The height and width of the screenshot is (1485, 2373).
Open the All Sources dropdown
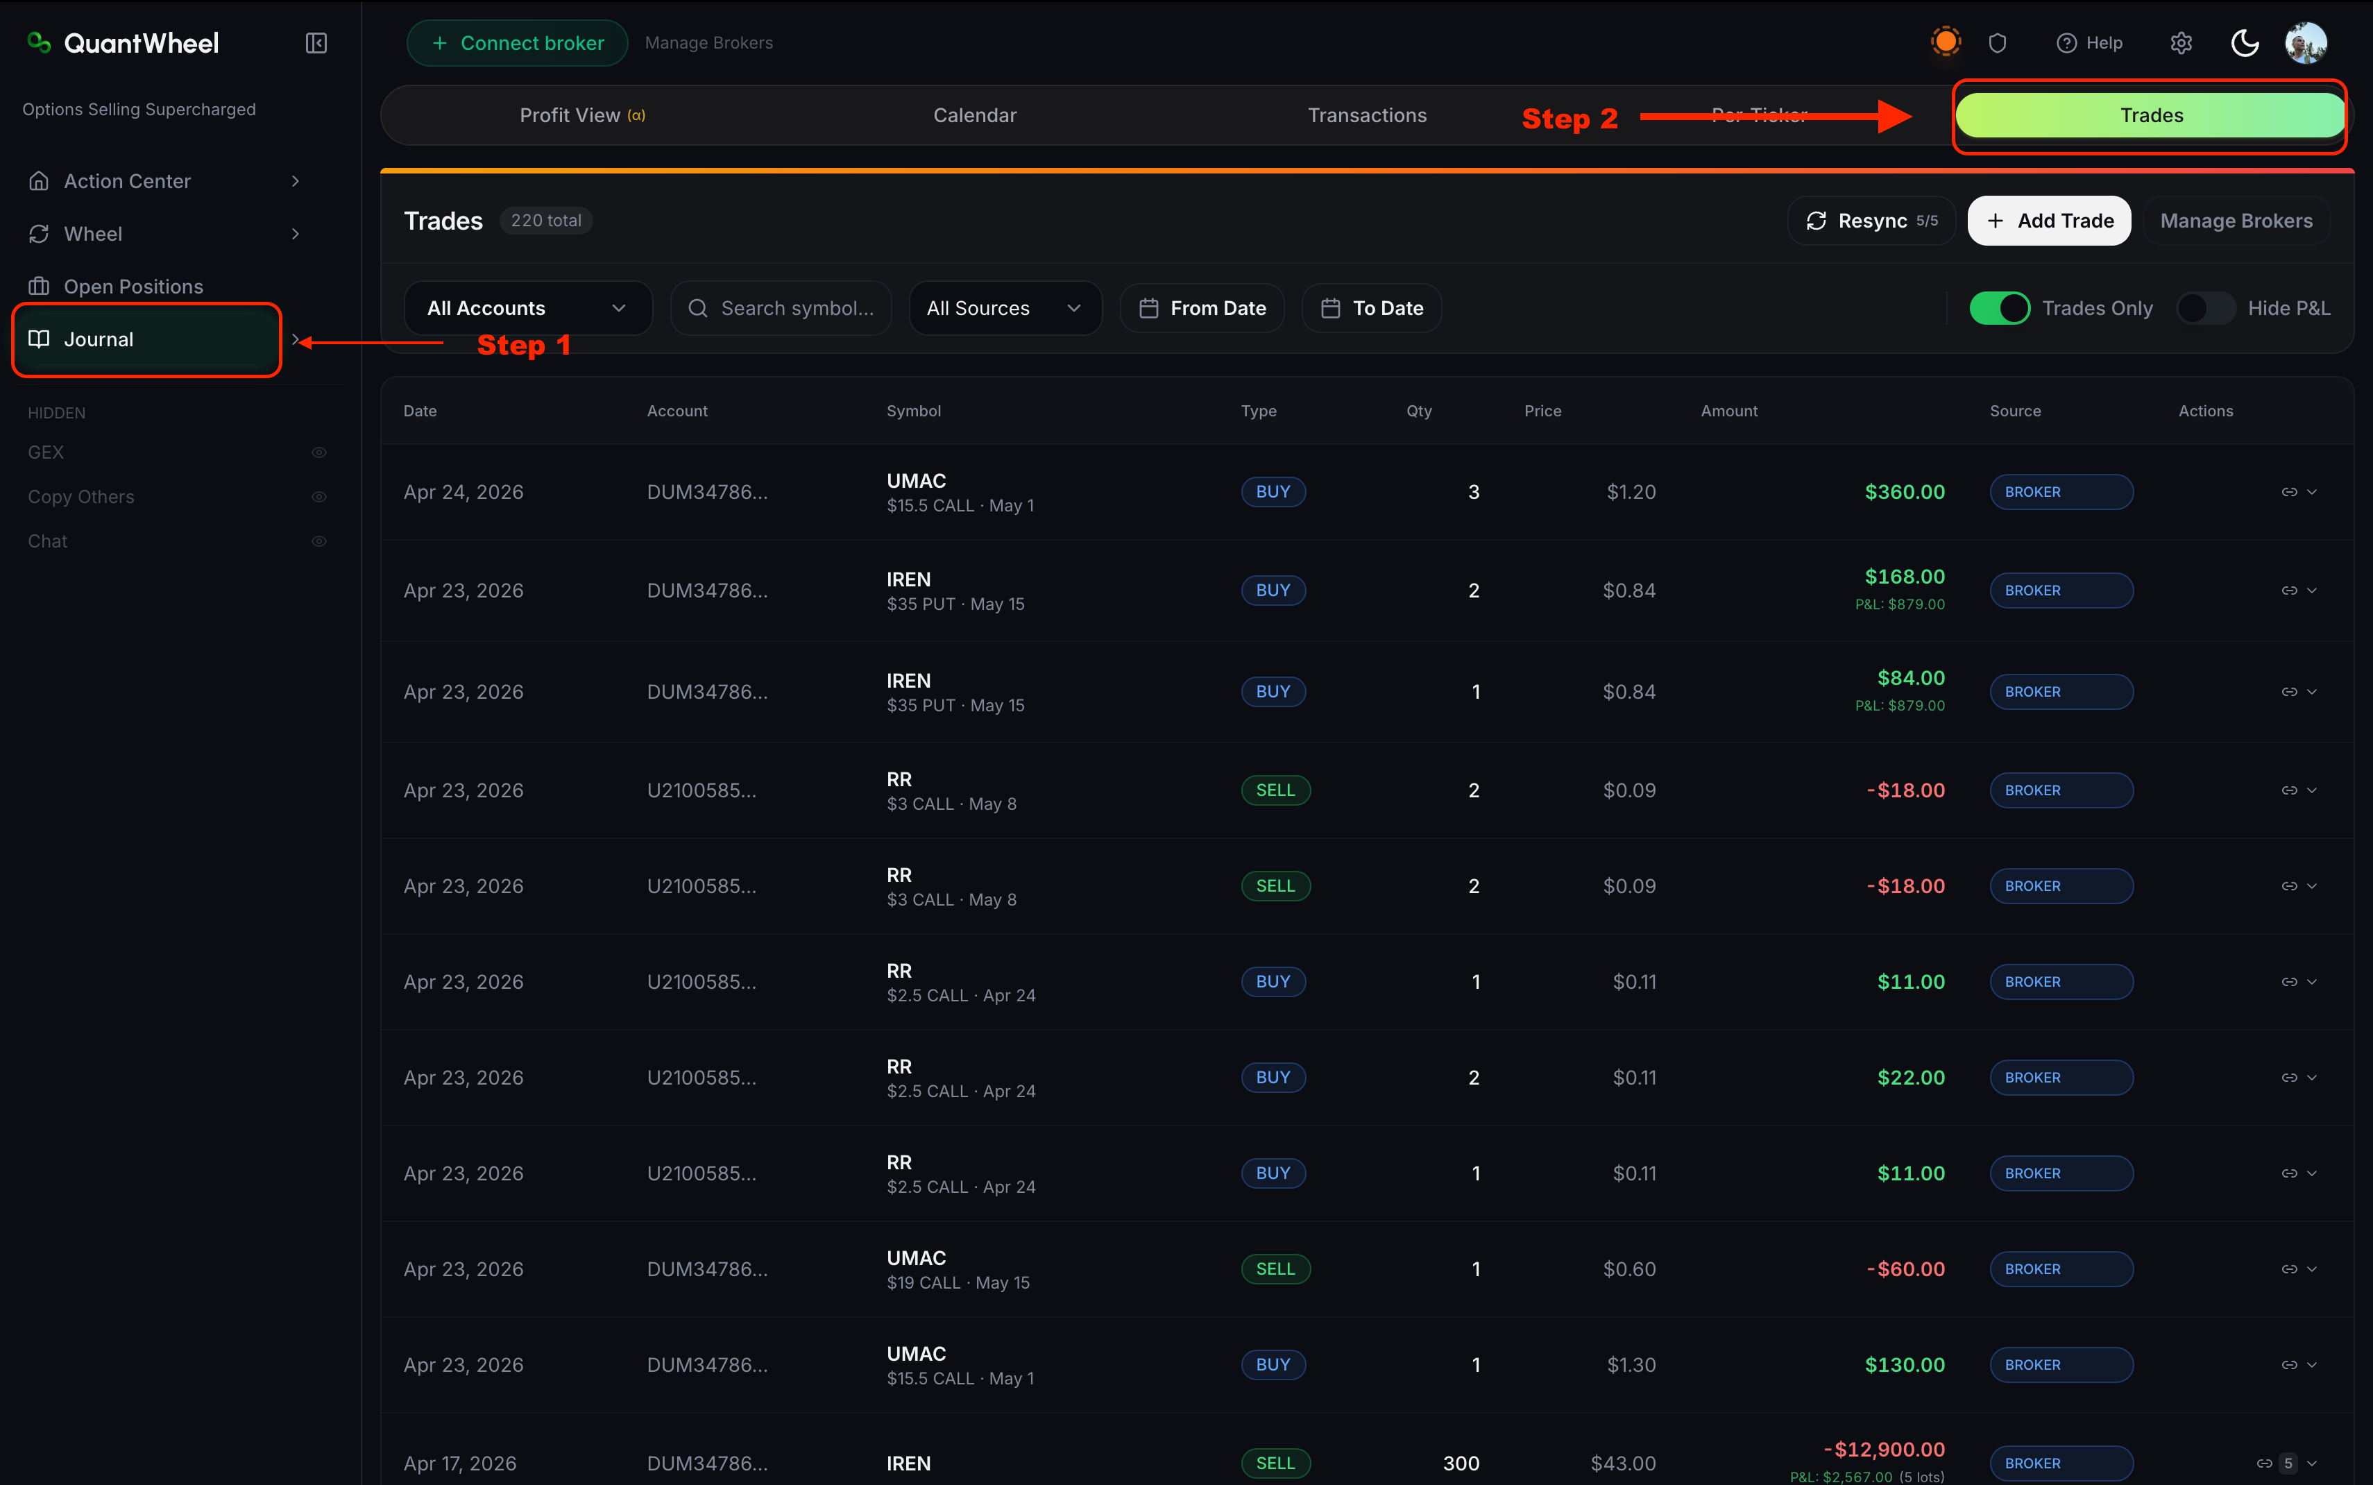tap(1005, 308)
